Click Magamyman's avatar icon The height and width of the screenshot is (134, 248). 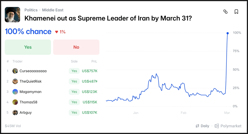pos(15,92)
